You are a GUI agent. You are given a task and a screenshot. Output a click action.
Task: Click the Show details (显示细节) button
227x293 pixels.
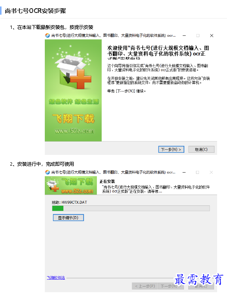tap(68, 217)
